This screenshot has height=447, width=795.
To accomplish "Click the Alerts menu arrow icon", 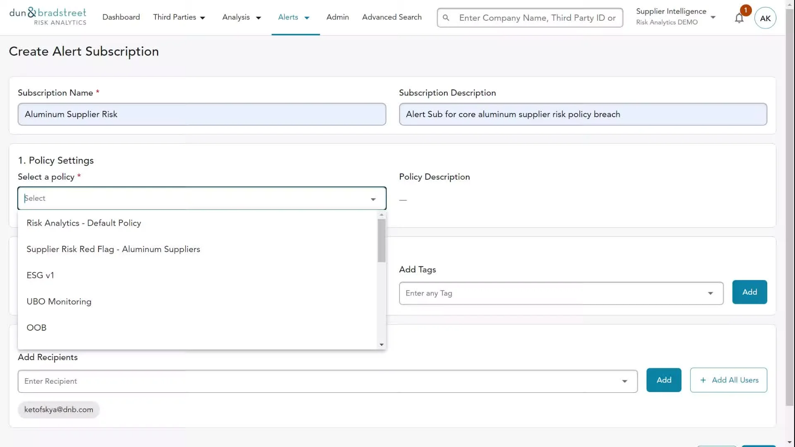I will (x=307, y=18).
